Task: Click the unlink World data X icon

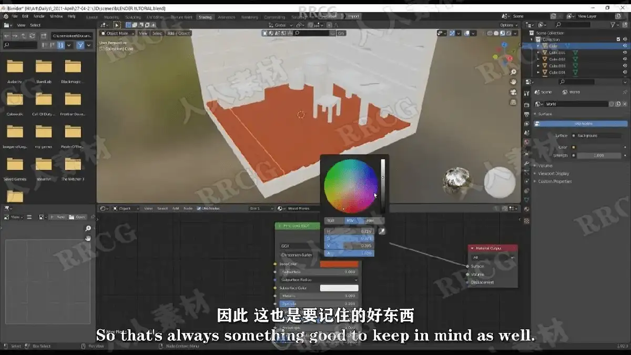Action: point(625,104)
